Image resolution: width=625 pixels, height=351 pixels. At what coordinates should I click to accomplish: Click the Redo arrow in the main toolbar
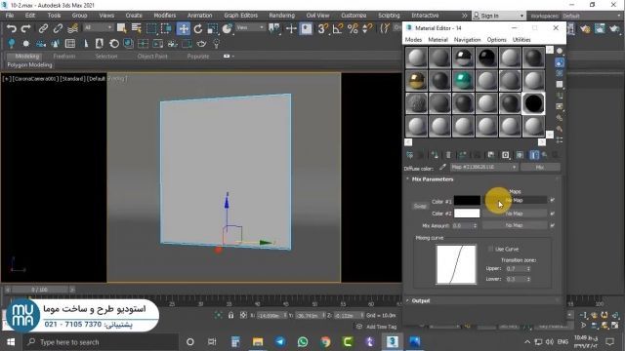(26, 28)
